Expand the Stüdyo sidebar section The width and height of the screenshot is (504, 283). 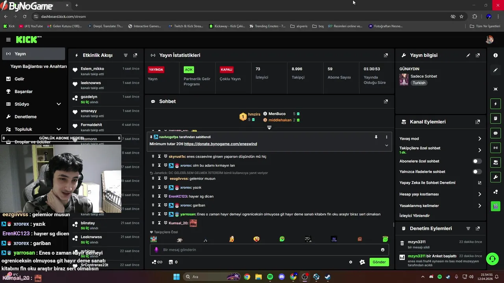(59, 104)
